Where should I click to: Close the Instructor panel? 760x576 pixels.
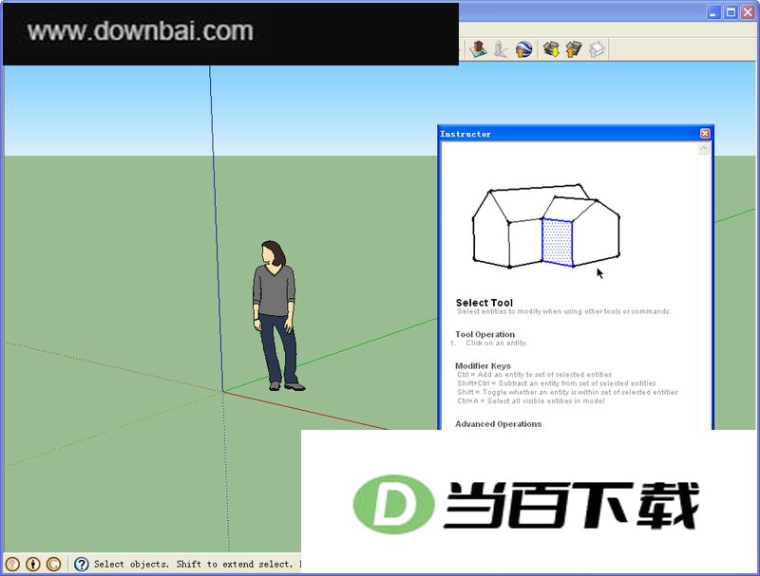(x=705, y=133)
